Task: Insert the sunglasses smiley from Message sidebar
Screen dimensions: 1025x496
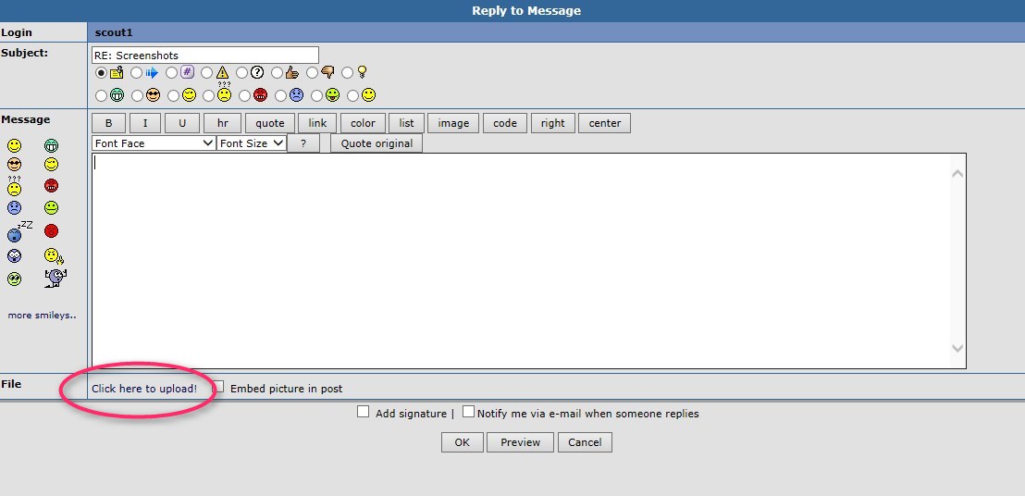Action: pos(15,165)
